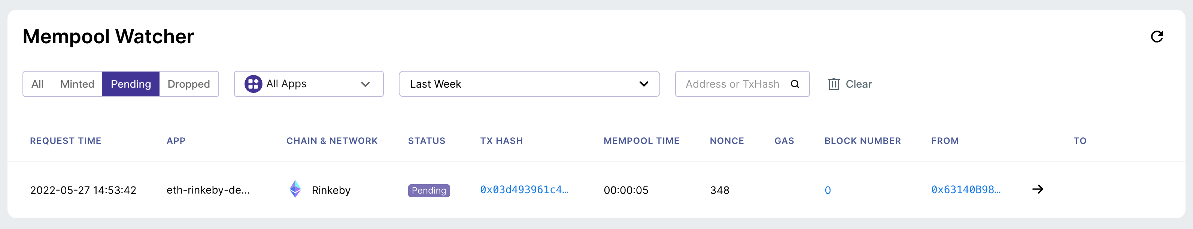Refresh the Mempool Watcher list
This screenshot has height=229, width=1193.
(x=1157, y=37)
